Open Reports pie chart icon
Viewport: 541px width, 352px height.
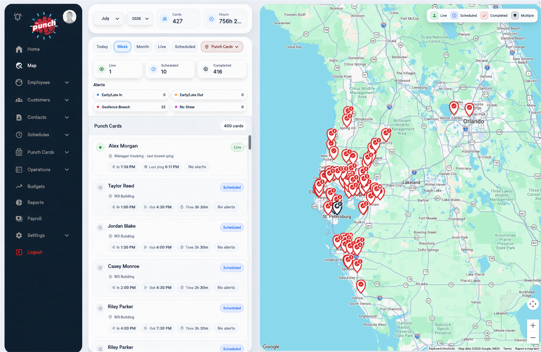click(19, 202)
